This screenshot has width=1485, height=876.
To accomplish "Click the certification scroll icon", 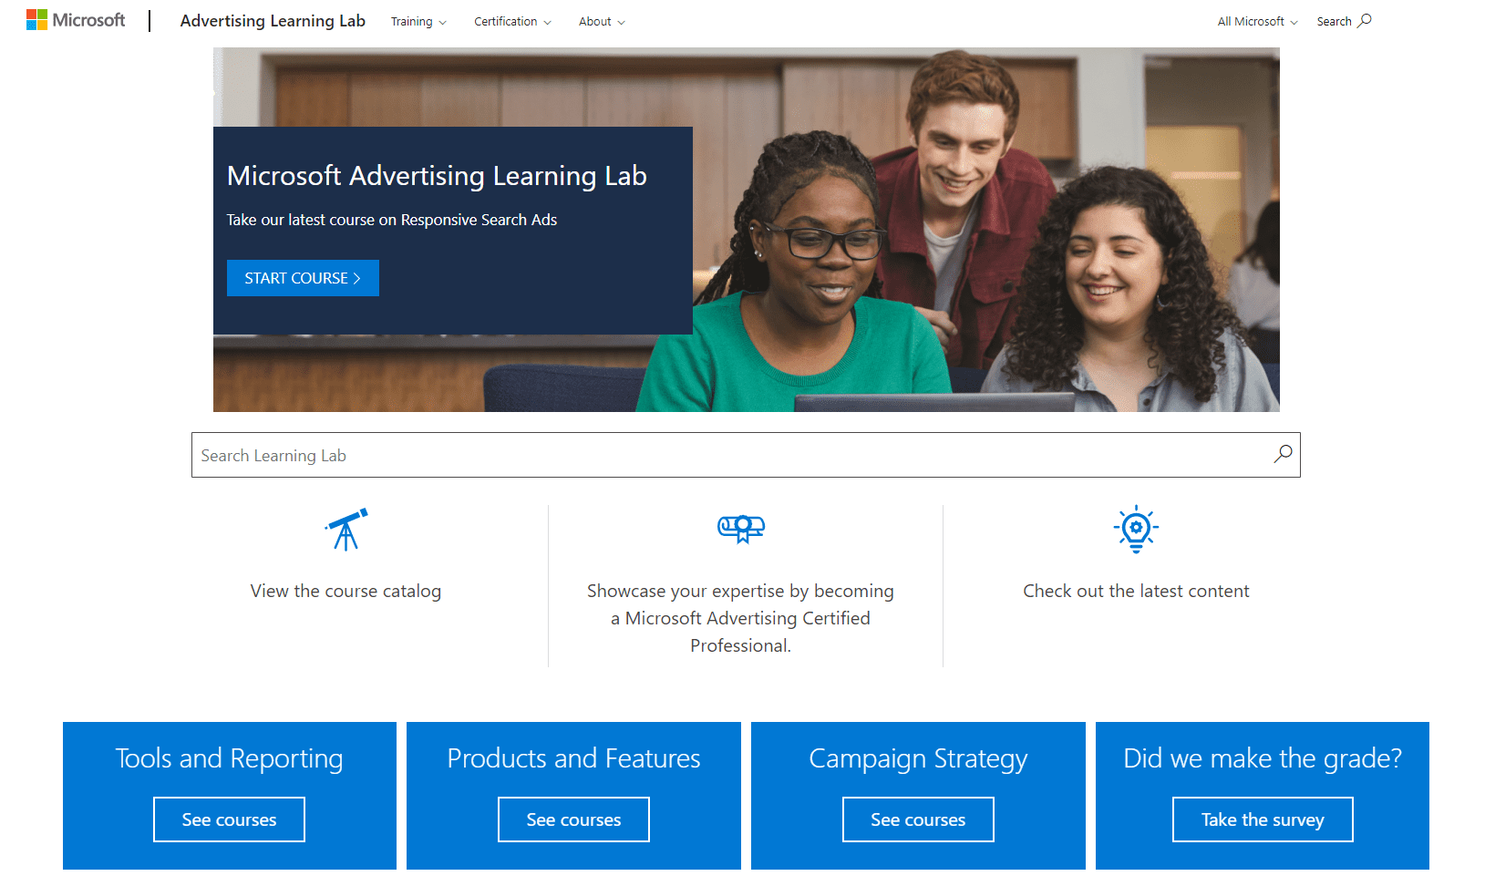I will (x=741, y=529).
